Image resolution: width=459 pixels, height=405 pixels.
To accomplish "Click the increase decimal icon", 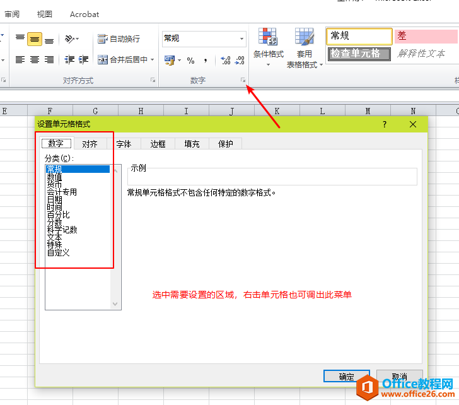I will coord(226,61).
